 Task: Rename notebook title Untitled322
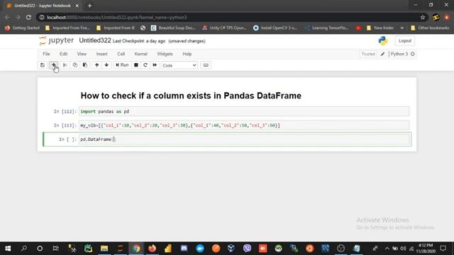pyautogui.click(x=95, y=41)
